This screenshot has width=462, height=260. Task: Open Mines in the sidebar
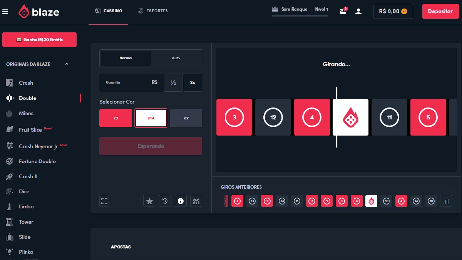[26, 113]
